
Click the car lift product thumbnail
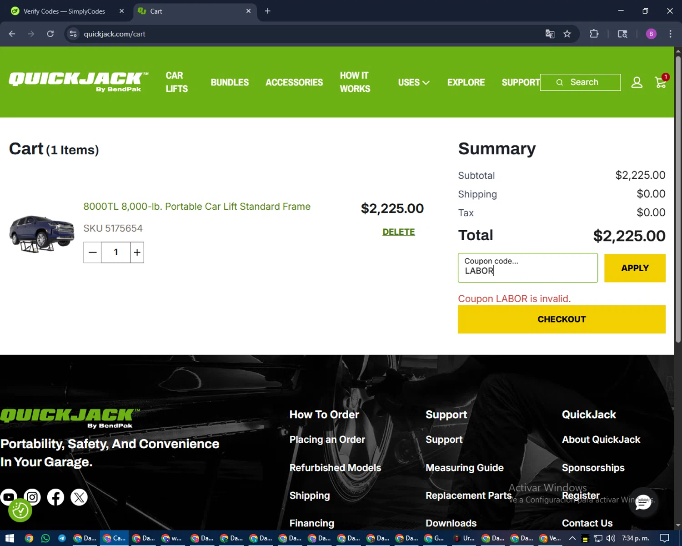click(42, 234)
